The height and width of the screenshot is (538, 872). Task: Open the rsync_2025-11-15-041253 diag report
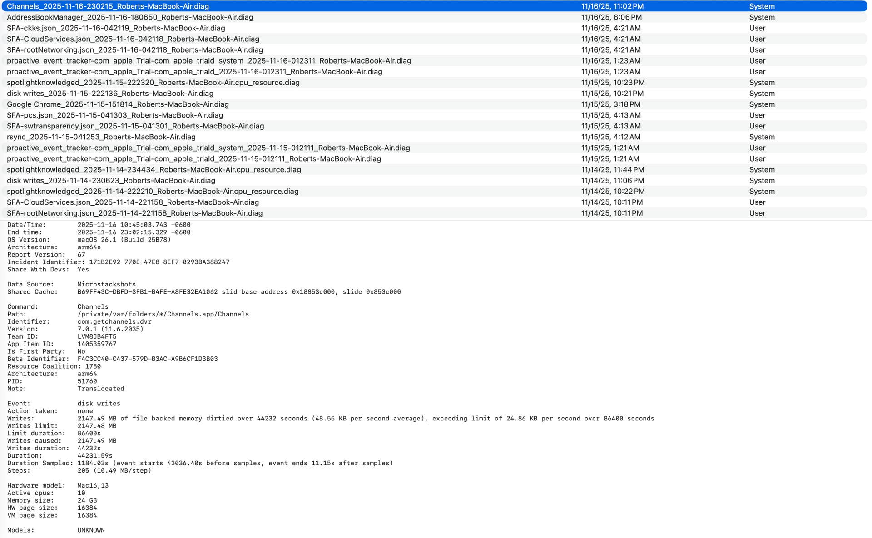tap(101, 137)
